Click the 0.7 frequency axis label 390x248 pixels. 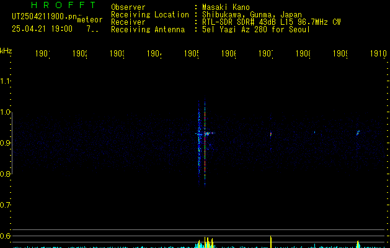pyautogui.click(x=5, y=205)
